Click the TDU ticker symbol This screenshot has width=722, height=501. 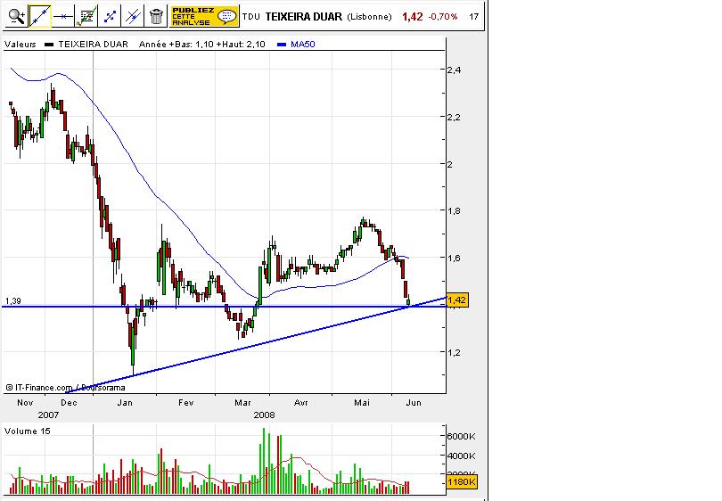pos(251,17)
